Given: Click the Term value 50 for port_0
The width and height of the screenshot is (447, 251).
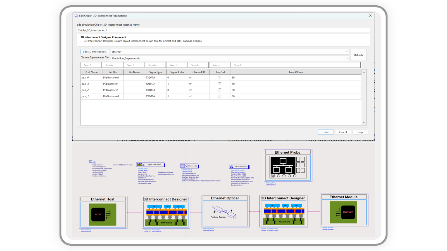Looking at the screenshot, I should point(233,78).
